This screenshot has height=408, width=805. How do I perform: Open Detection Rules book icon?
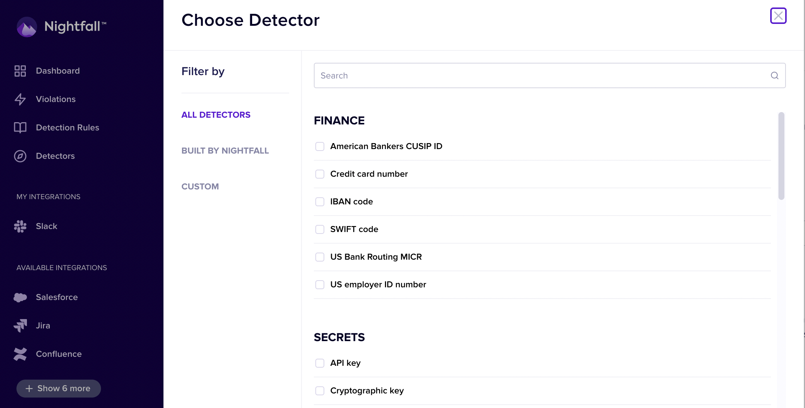[x=20, y=128]
